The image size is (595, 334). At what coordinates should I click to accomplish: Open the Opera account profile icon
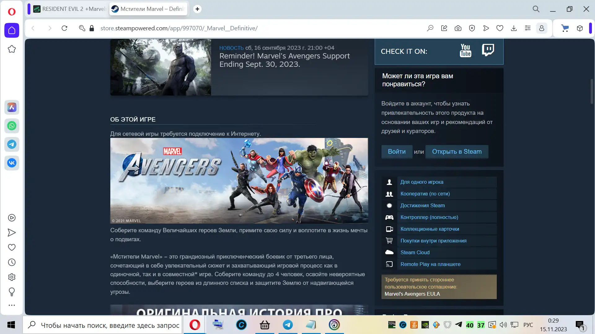542,28
